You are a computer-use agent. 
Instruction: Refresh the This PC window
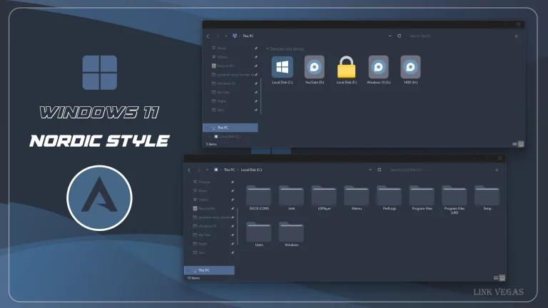399,36
